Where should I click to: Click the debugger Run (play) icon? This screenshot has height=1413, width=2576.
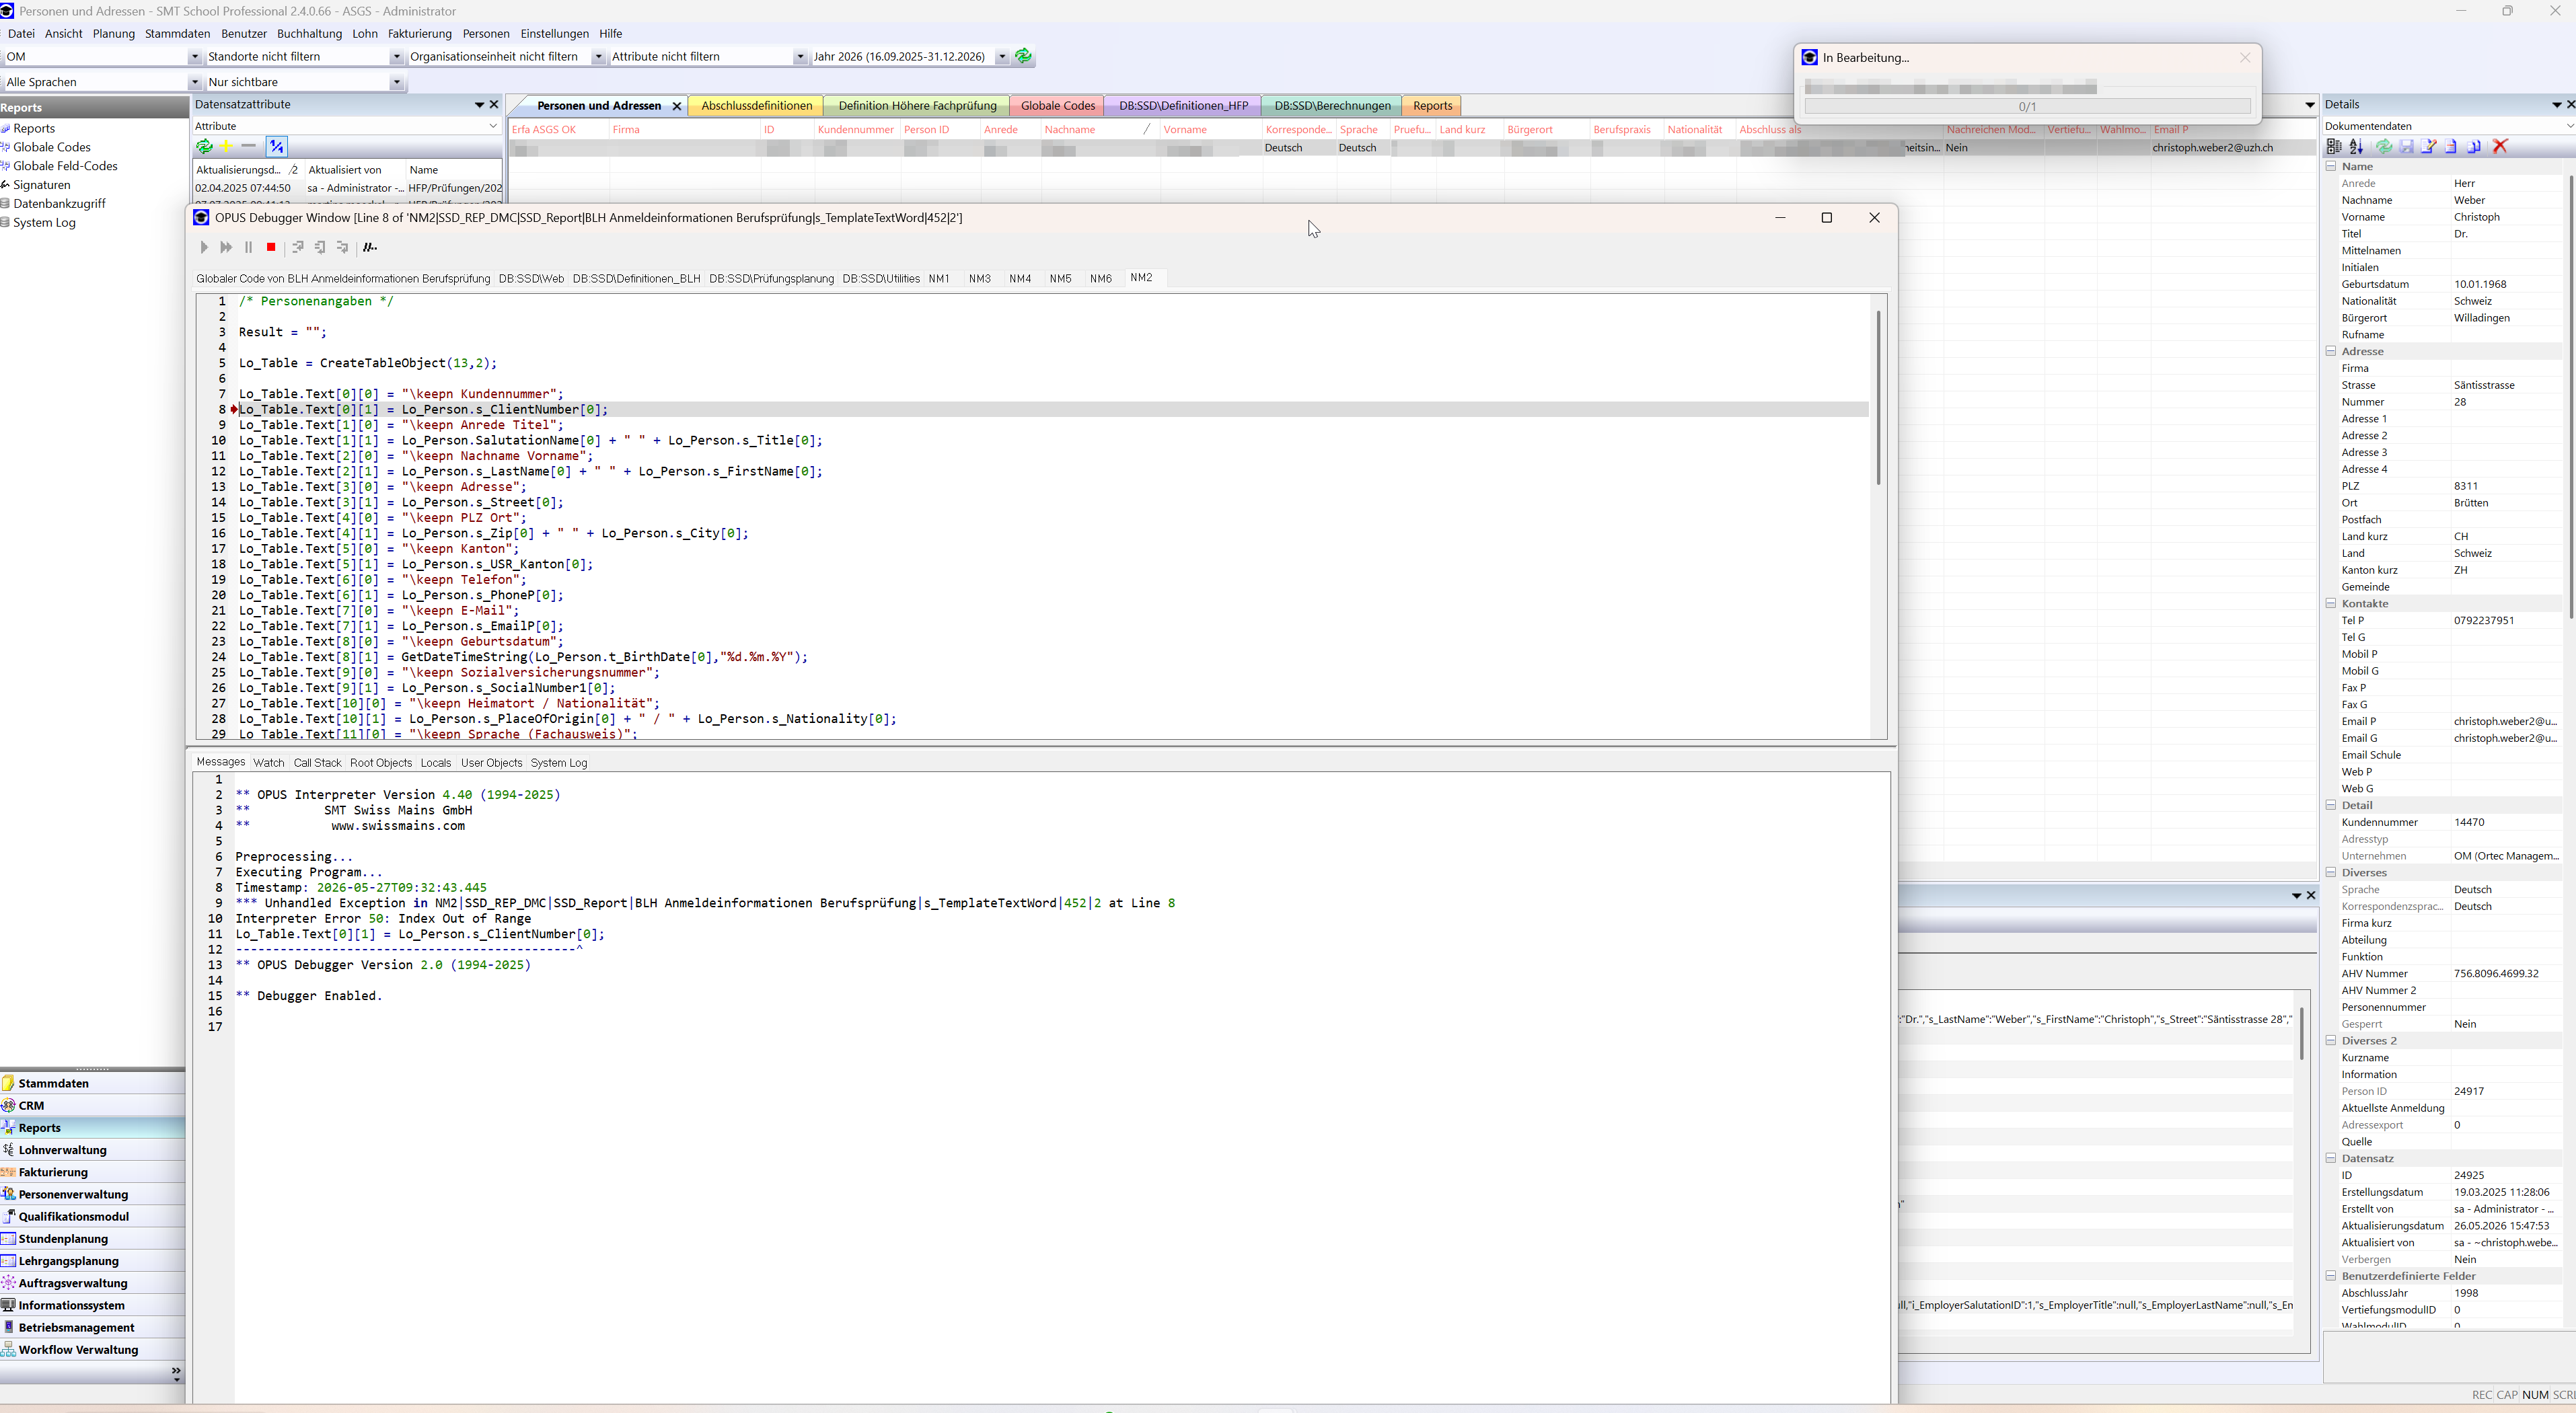coord(204,247)
